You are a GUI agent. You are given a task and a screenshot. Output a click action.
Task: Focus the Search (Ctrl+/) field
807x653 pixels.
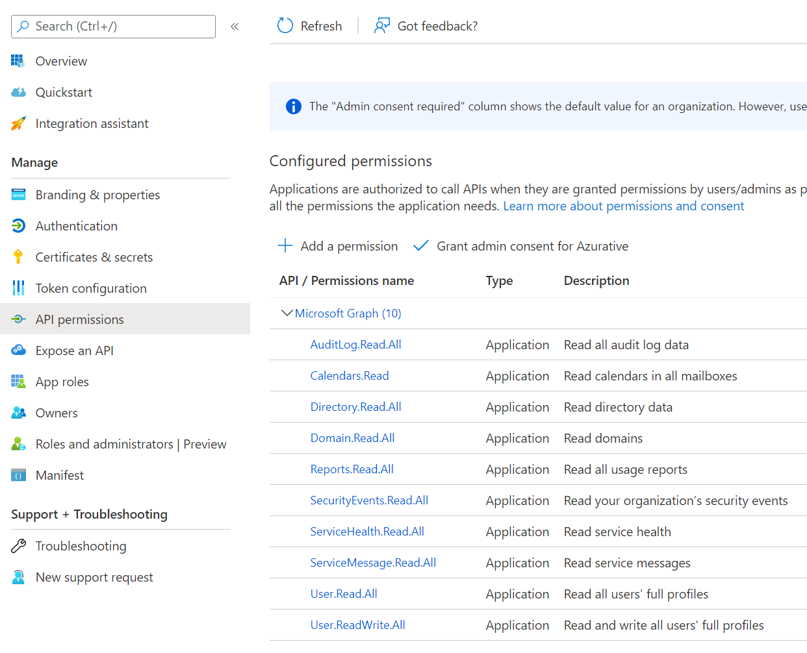[113, 27]
